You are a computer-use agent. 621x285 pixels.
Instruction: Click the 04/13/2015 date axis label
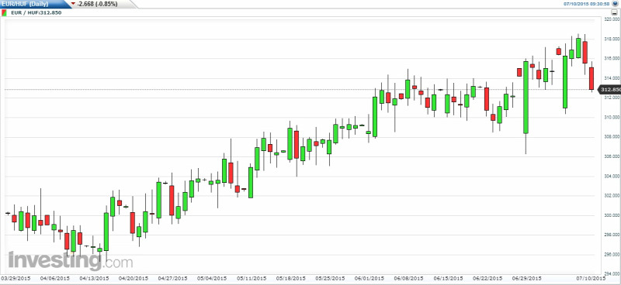94,279
